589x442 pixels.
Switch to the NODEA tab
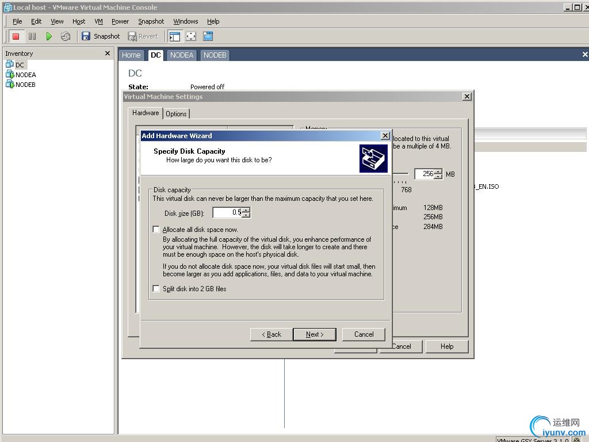pos(181,55)
